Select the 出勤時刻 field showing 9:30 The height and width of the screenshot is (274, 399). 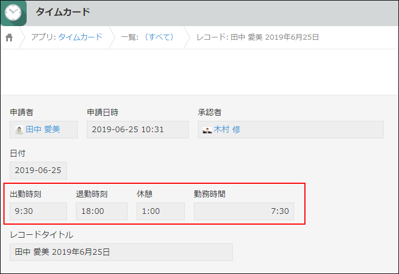pos(38,211)
